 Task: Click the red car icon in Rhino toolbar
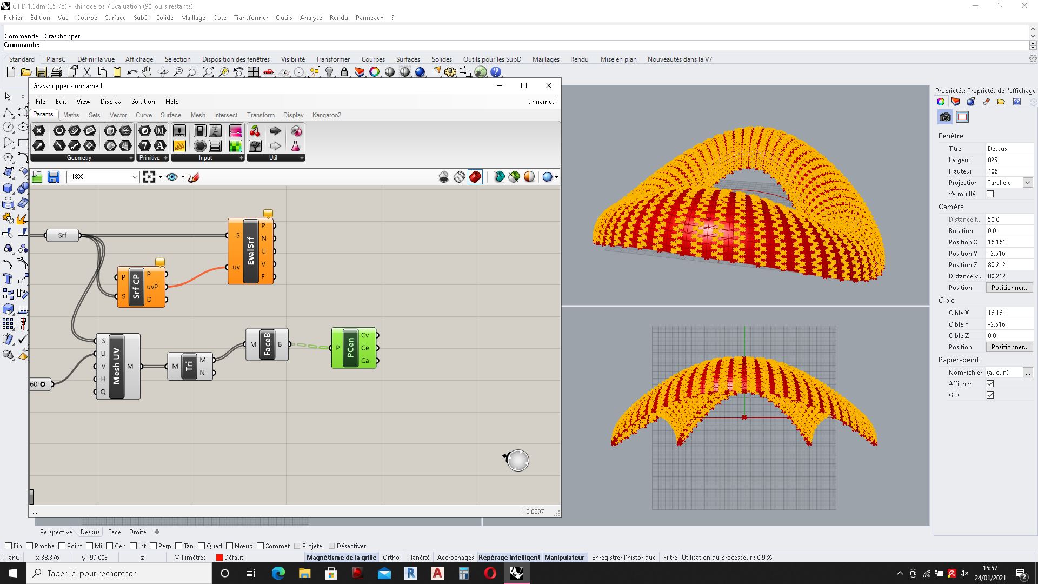click(268, 72)
